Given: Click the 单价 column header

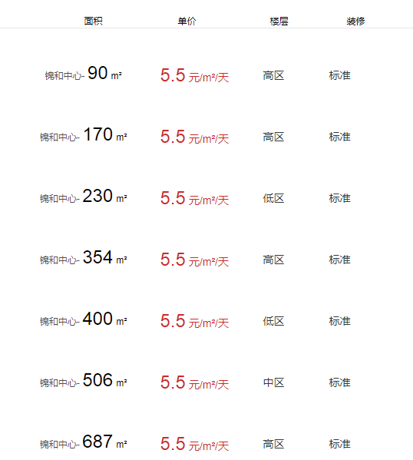Looking at the screenshot, I should (x=187, y=22).
